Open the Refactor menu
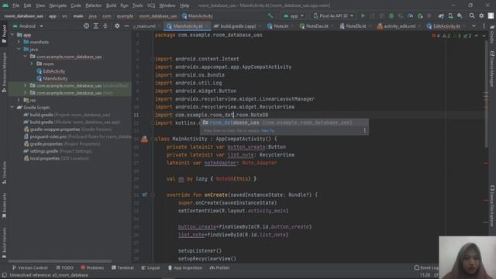The image size is (496, 279). (x=94, y=5)
